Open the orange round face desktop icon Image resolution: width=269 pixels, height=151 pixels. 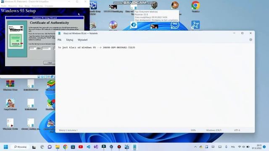[175, 5]
